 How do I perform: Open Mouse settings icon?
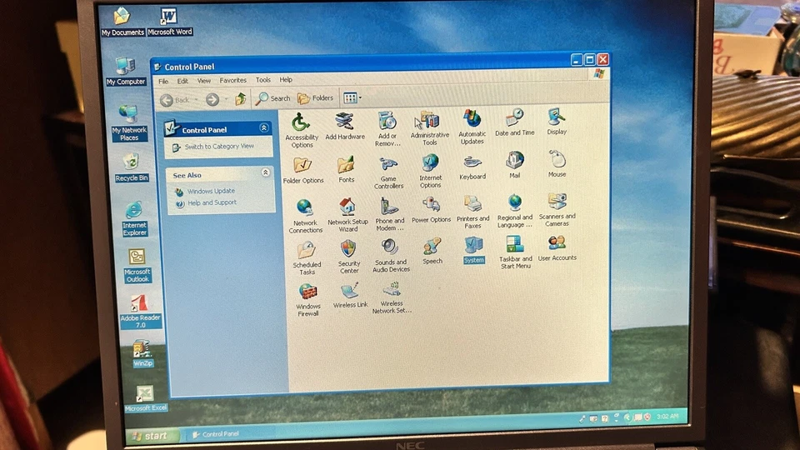pos(557,164)
